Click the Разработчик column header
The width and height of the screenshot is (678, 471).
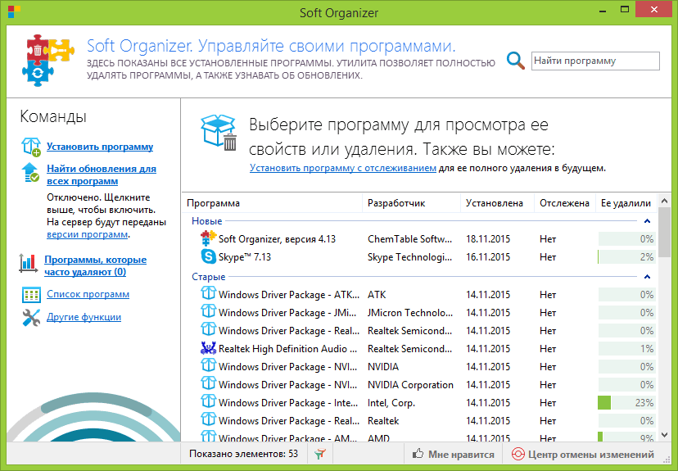coord(396,203)
